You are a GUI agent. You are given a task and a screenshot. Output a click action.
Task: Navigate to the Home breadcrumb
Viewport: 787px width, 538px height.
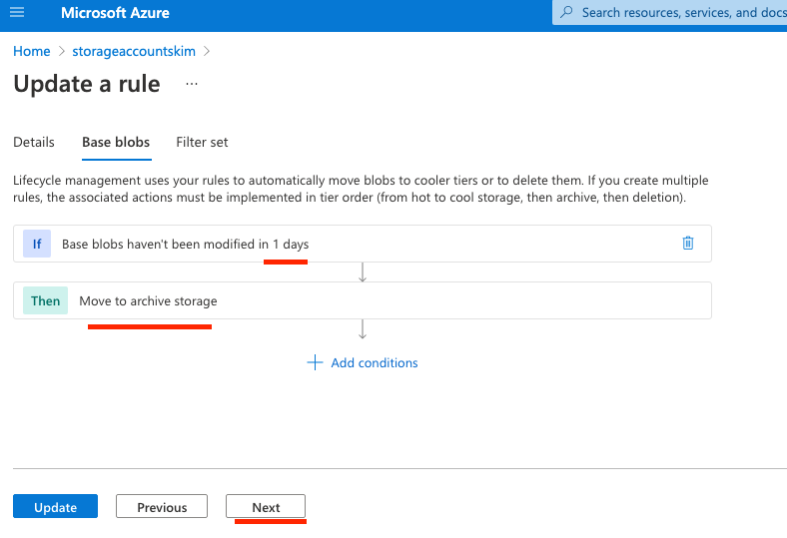tap(32, 51)
